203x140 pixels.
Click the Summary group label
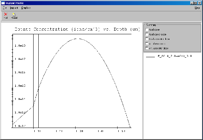151,25
